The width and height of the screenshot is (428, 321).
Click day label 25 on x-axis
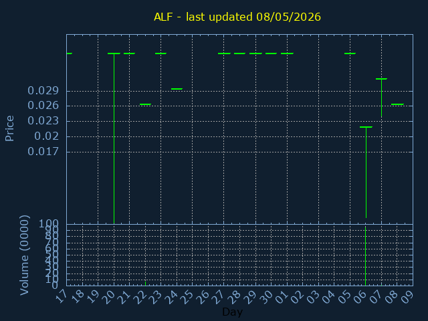(x=187, y=297)
